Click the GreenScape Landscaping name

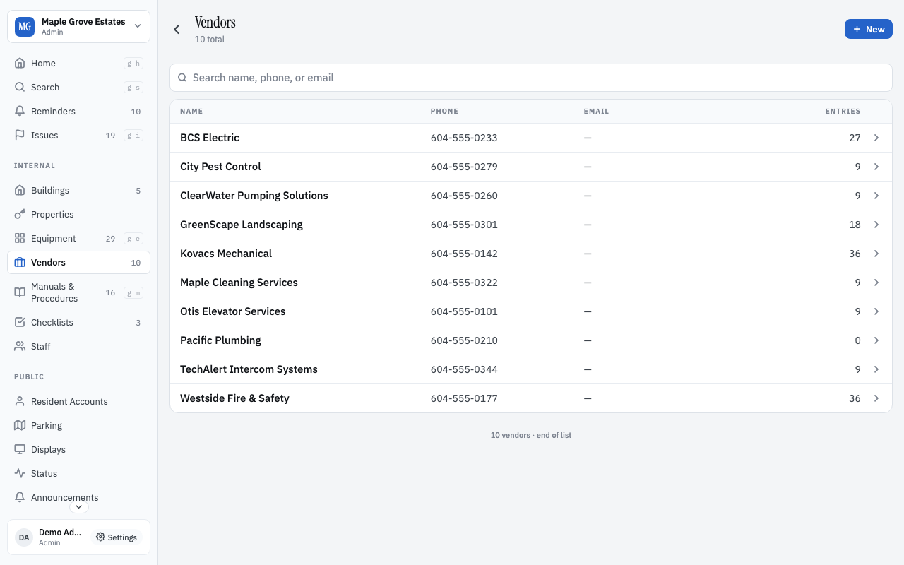(x=242, y=225)
